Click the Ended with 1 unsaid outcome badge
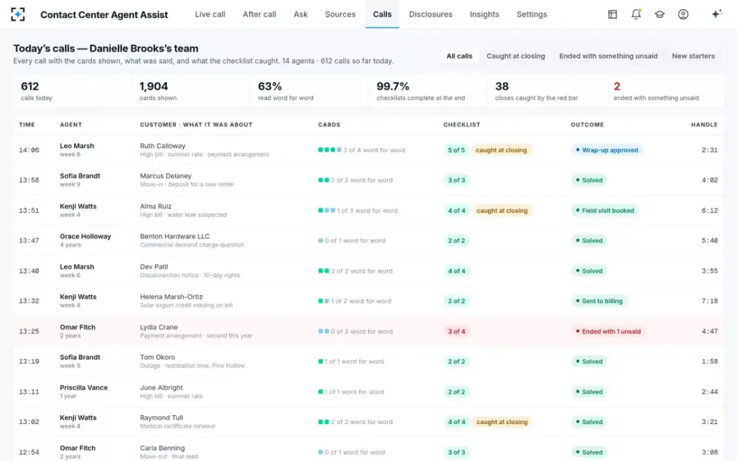The width and height of the screenshot is (737, 461). 608,331
